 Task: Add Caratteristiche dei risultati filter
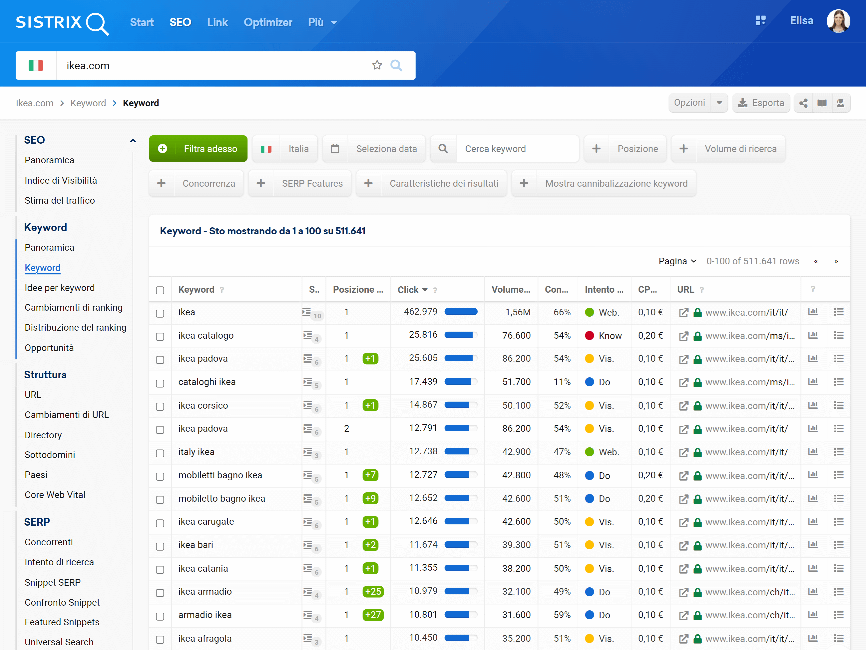point(431,183)
